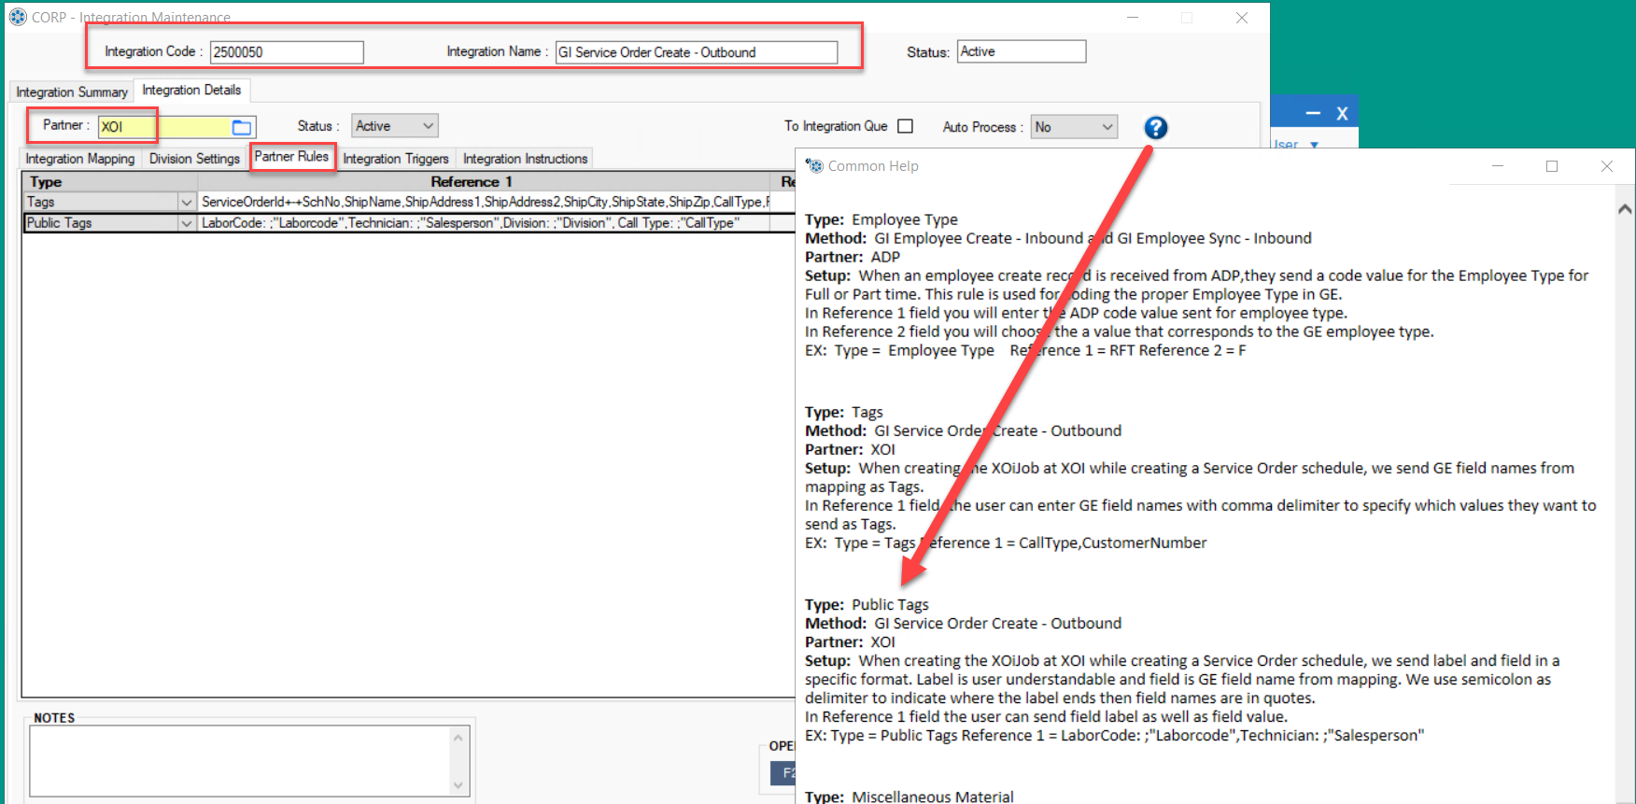Maximize the Common Help window
1636x804 pixels.
tap(1552, 166)
